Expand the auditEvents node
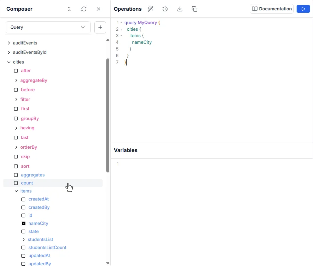 pos(9,43)
